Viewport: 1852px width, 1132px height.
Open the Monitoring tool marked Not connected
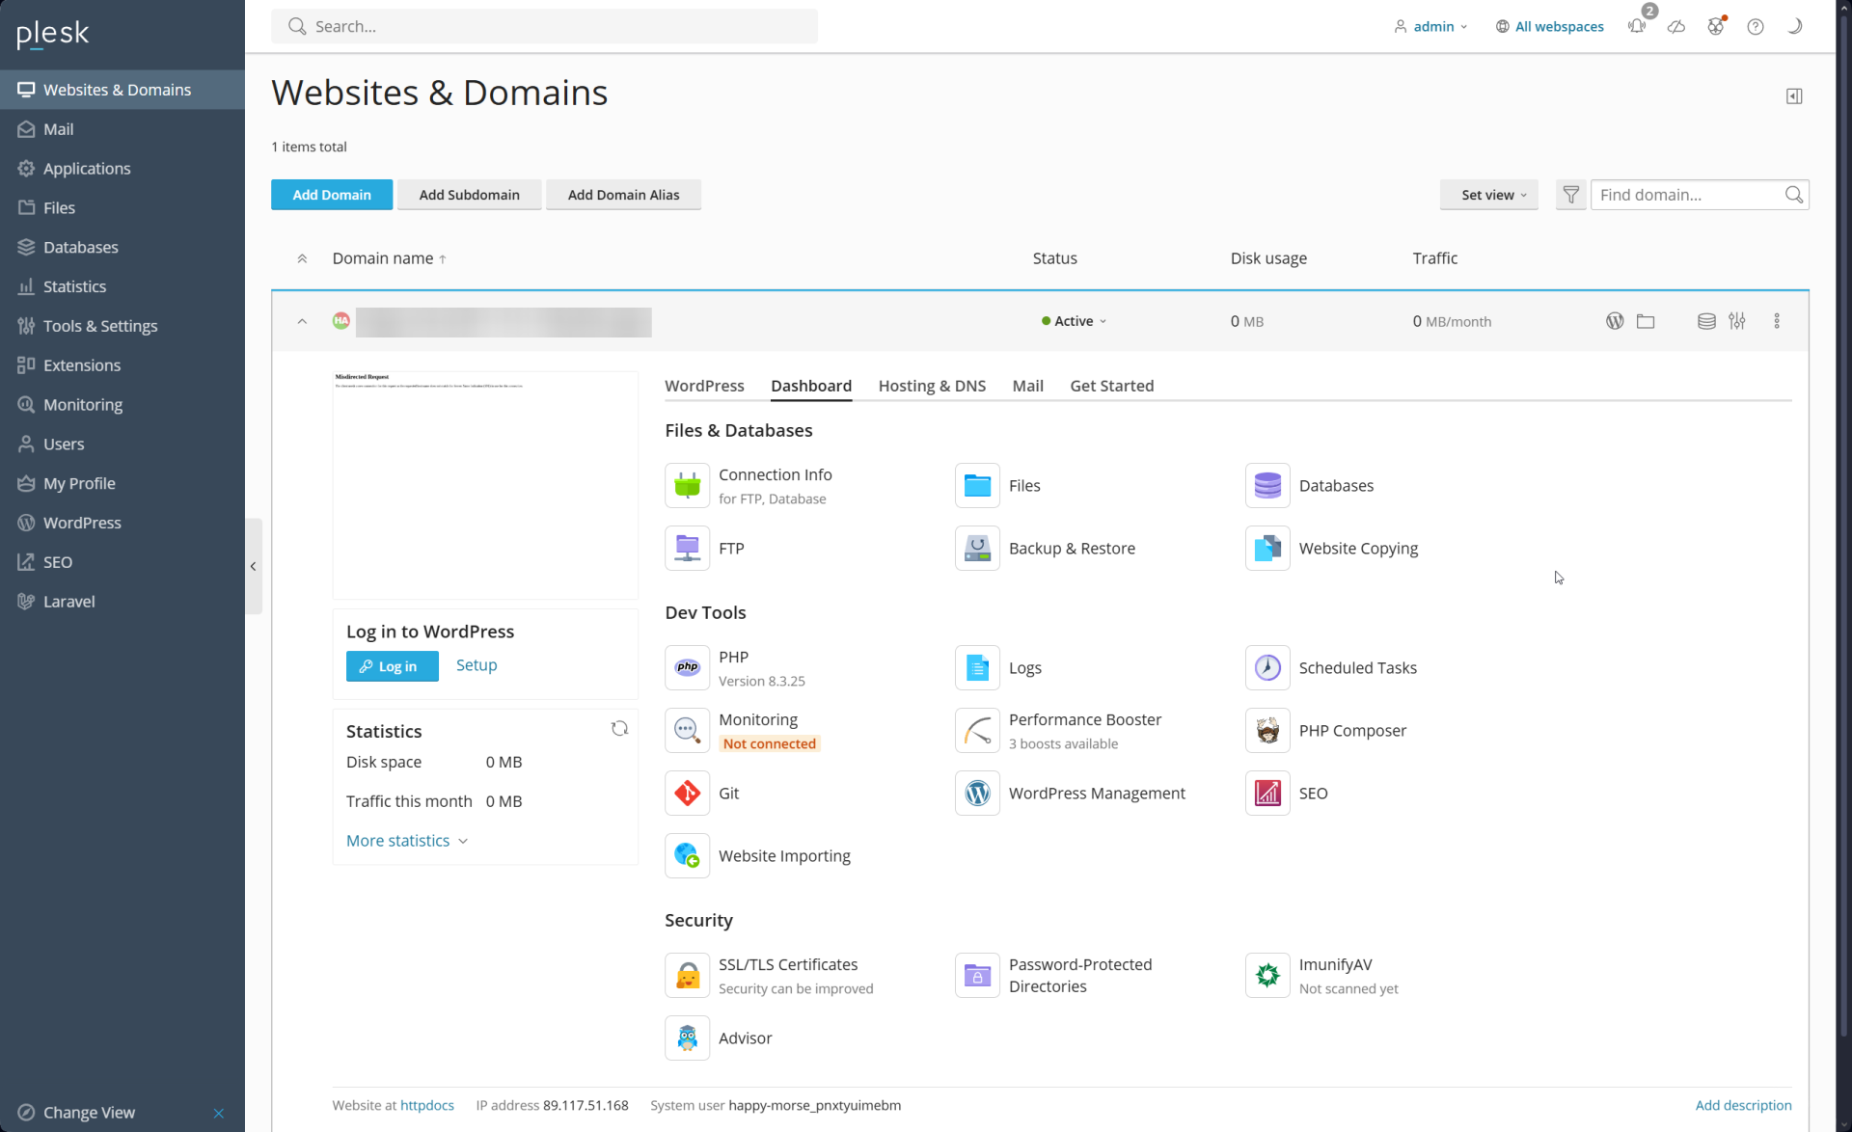tap(742, 730)
